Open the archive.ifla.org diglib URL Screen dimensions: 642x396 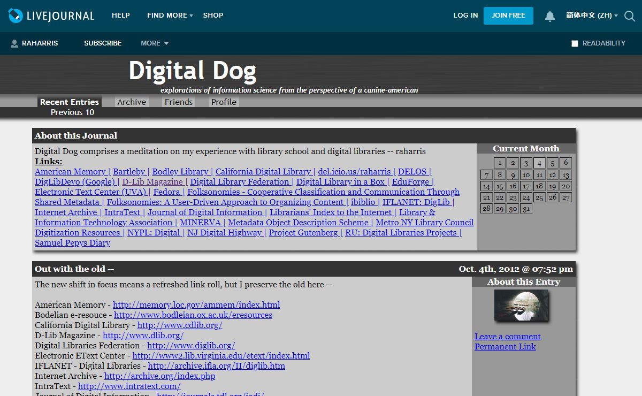pyautogui.click(x=217, y=366)
